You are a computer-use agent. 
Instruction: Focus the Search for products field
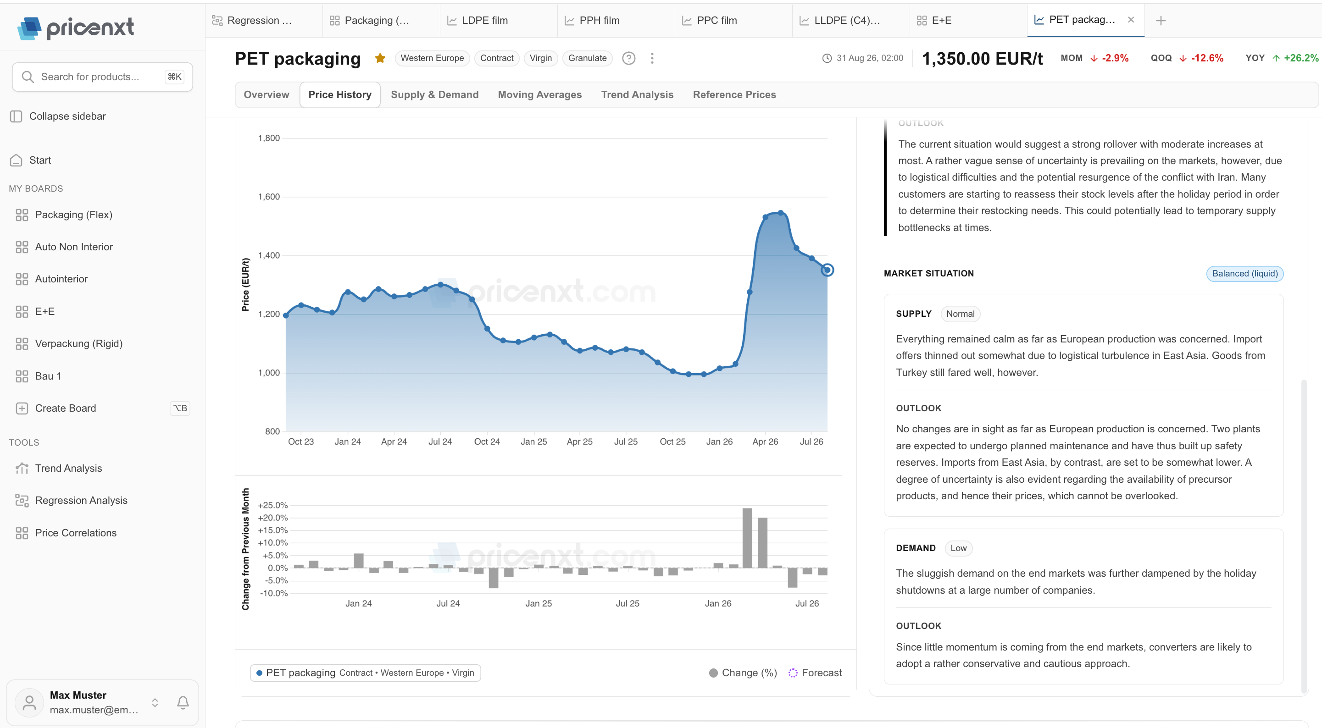[x=103, y=77]
